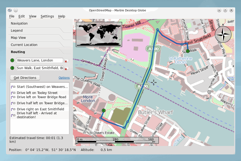Select the Routing tab
The height and width of the screenshot is (161, 241).
(18, 52)
